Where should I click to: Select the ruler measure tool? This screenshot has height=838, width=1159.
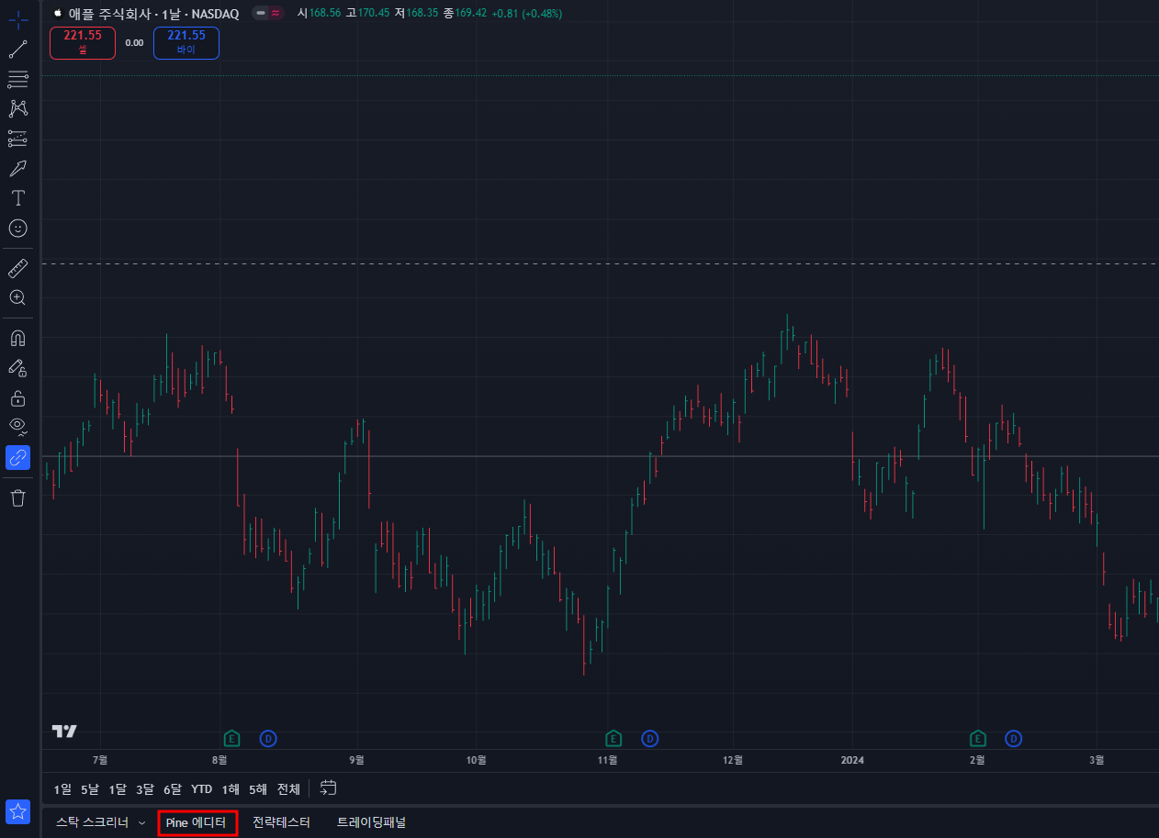pos(17,268)
